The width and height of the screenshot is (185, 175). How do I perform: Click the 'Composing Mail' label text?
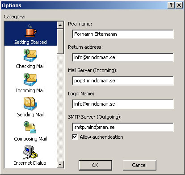[x=30, y=139]
